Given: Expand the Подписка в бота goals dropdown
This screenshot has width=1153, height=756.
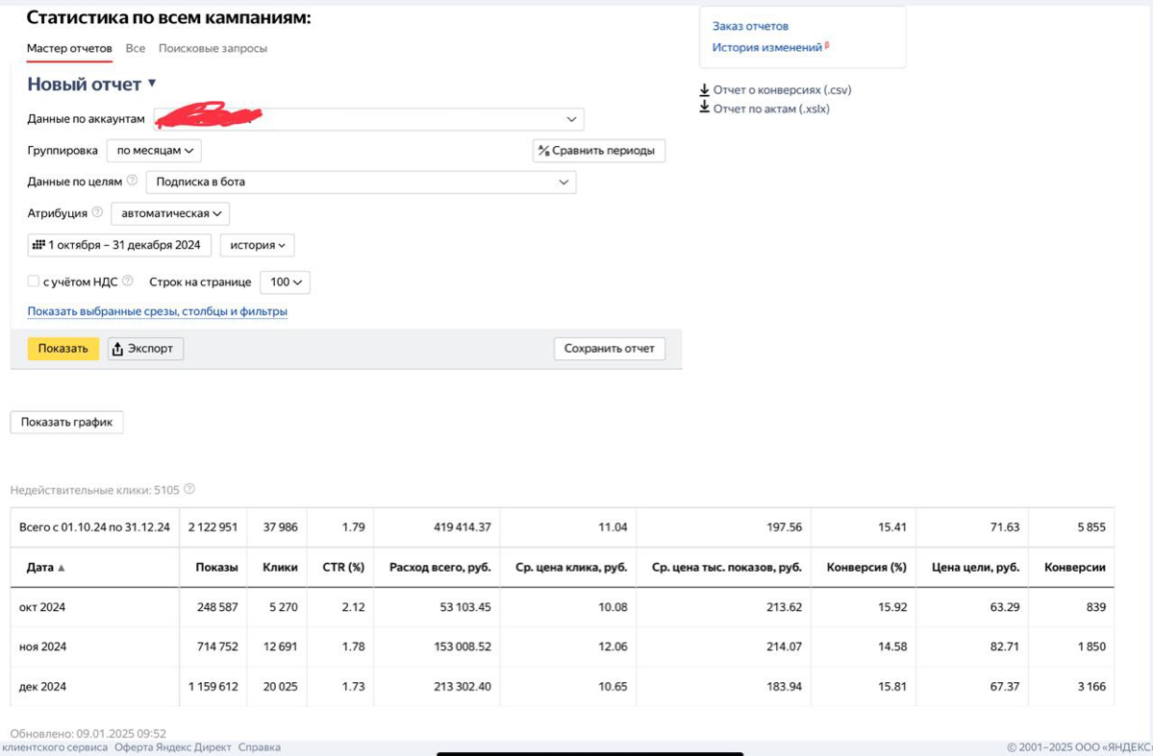Looking at the screenshot, I should coord(361,183).
